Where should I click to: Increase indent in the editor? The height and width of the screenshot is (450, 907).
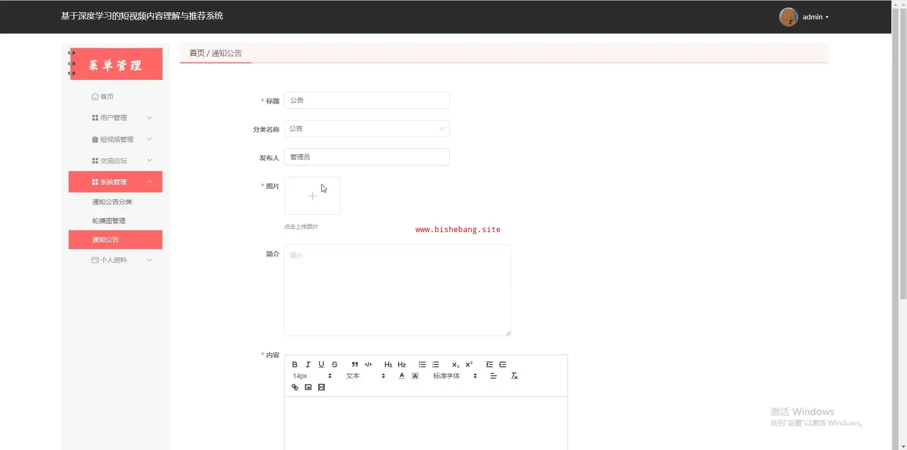click(503, 364)
